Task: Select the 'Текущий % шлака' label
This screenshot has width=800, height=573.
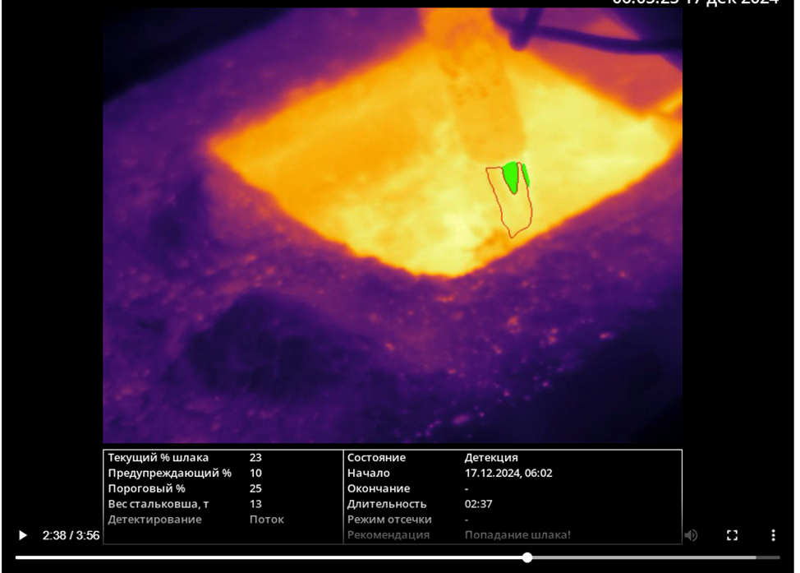Action: [x=159, y=458]
